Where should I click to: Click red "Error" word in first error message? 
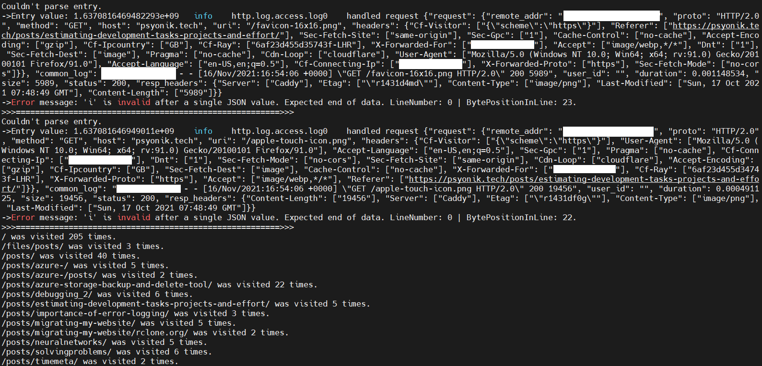coord(23,103)
